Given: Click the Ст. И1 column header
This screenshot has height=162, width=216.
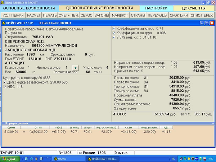Looking at the screenshot, I should pos(39,127).
